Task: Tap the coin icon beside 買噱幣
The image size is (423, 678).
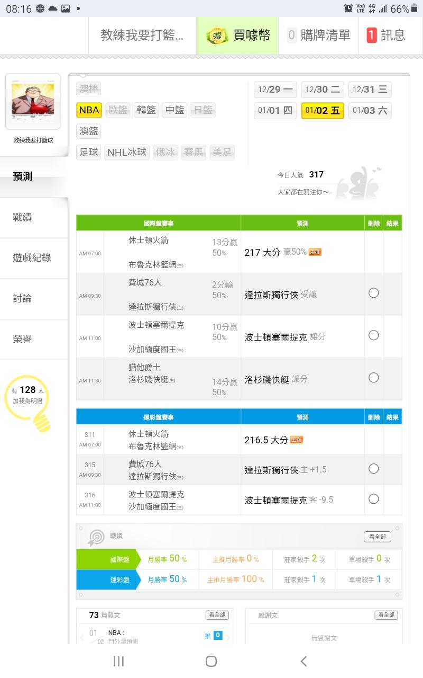Action: (216, 35)
